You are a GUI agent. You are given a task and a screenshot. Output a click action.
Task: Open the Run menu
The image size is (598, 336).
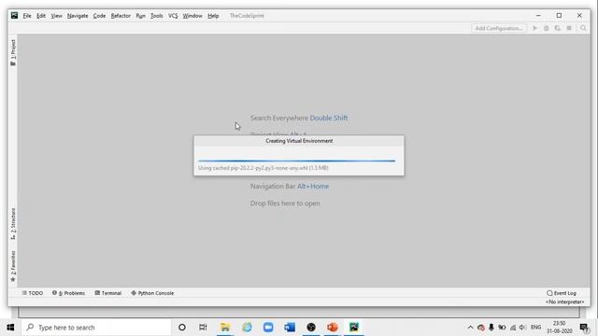click(140, 16)
